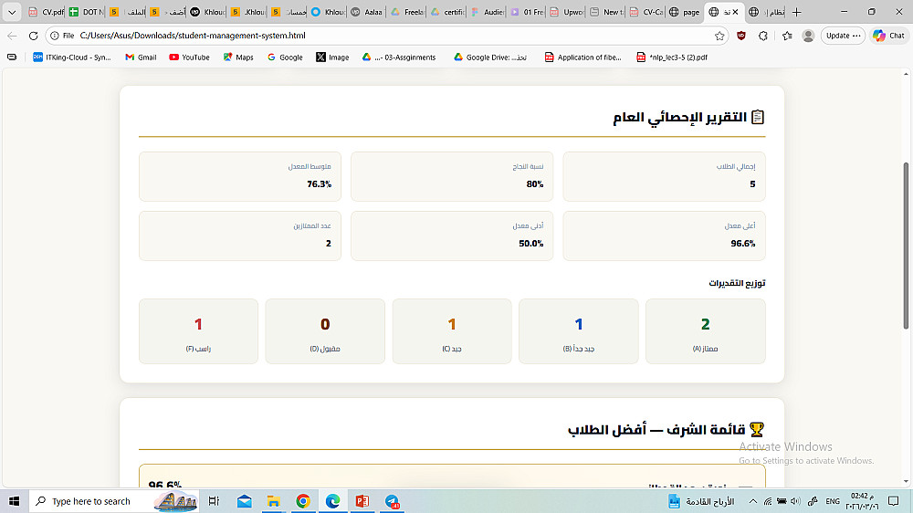Open the tab search dropdown arrow
Viewport: 913px width, 513px height.
12,12
